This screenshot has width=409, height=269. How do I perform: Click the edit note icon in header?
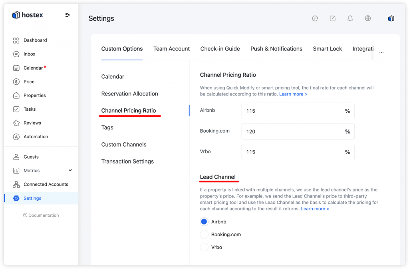point(333,18)
